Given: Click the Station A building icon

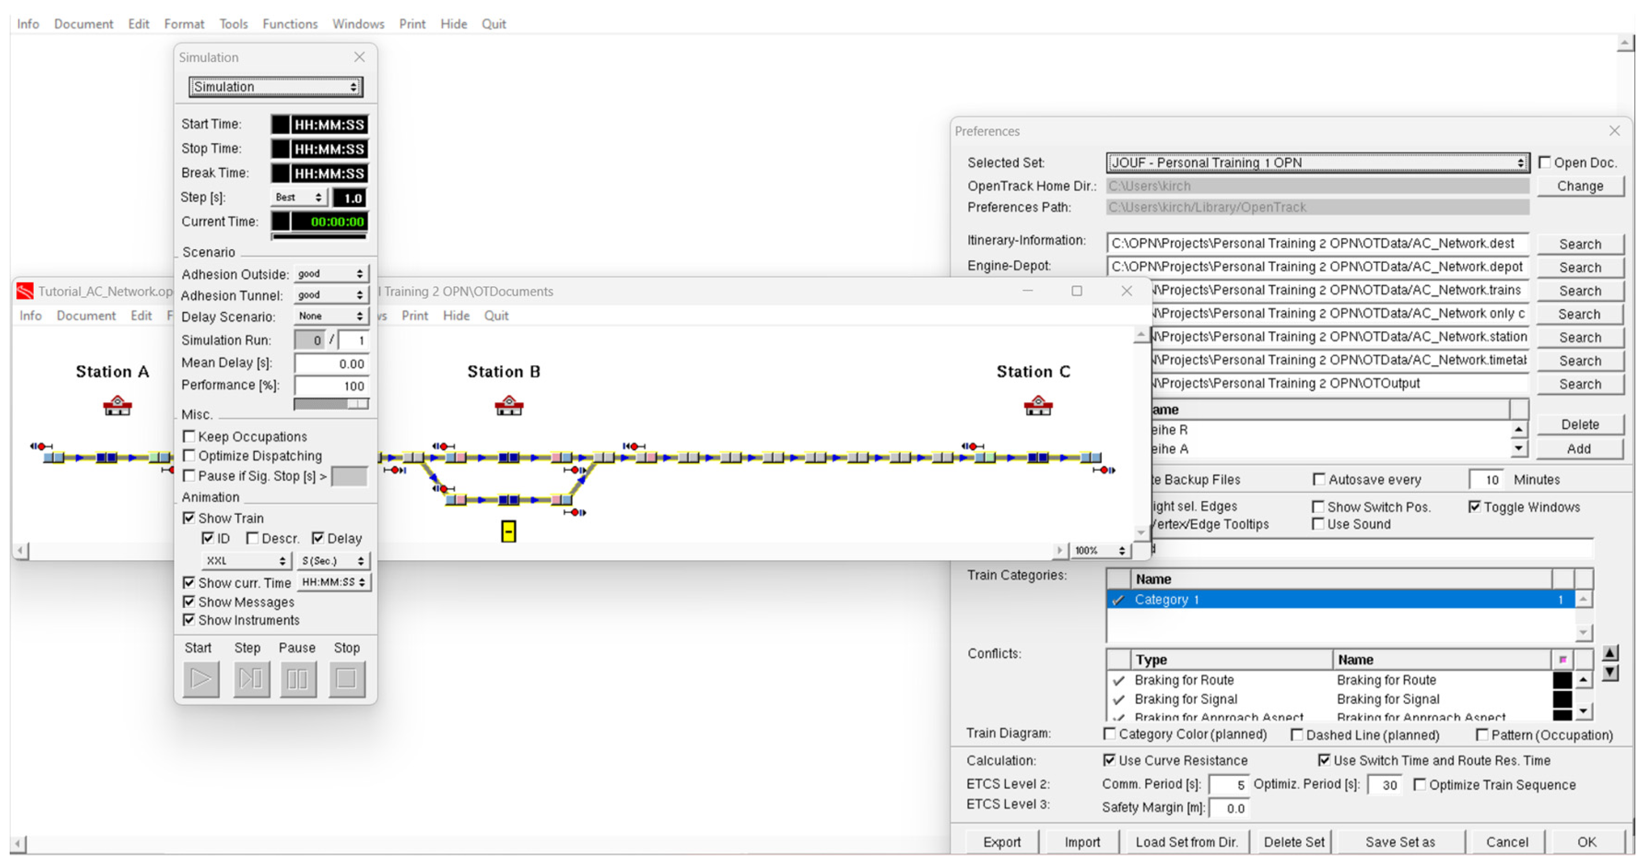Looking at the screenshot, I should pyautogui.click(x=117, y=406).
